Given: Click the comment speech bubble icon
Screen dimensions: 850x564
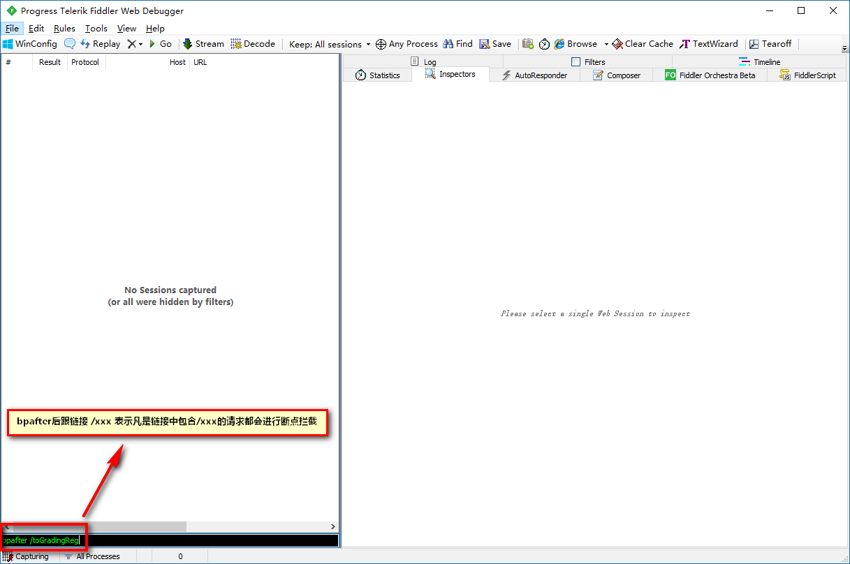Looking at the screenshot, I should tap(70, 44).
